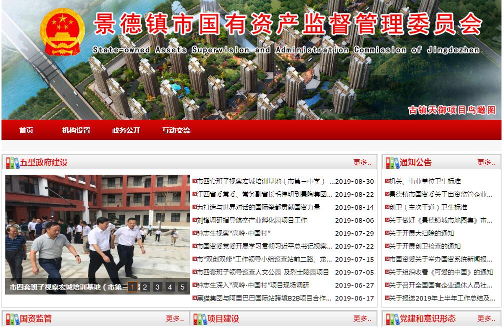This screenshot has width=504, height=327.
Task: Click the national emblem logo in the header
Action: pos(62,32)
